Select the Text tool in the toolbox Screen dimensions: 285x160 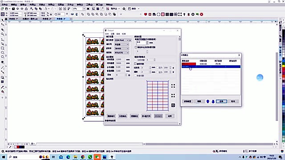[2, 62]
